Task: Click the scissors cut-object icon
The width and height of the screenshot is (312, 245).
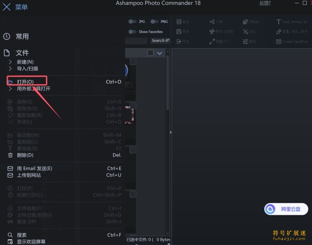Action: pyautogui.click(x=212, y=31)
